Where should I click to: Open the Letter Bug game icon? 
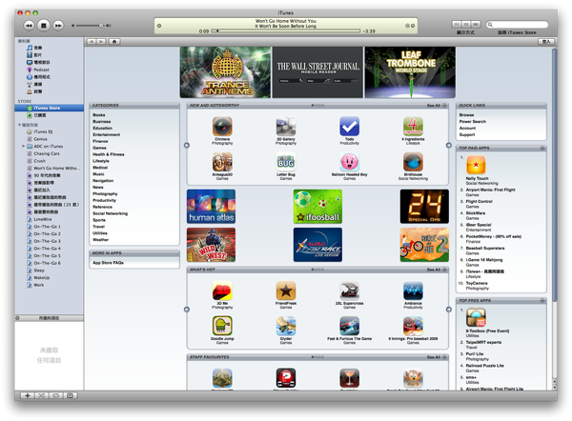coord(286,162)
